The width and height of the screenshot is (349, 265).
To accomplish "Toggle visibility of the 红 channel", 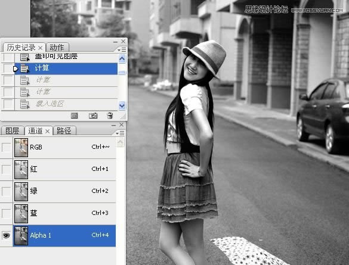I will click(6, 169).
